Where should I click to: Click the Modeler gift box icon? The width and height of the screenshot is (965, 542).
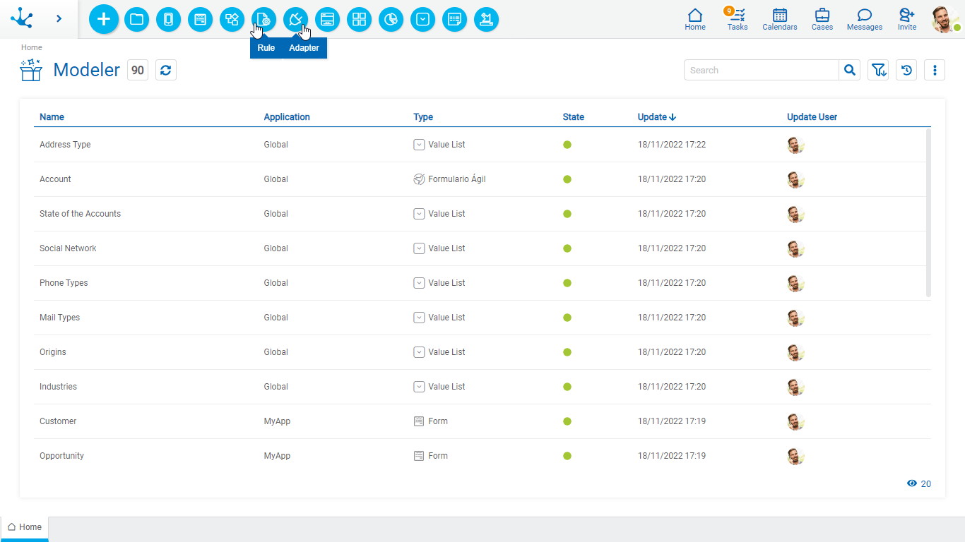pos(31,70)
